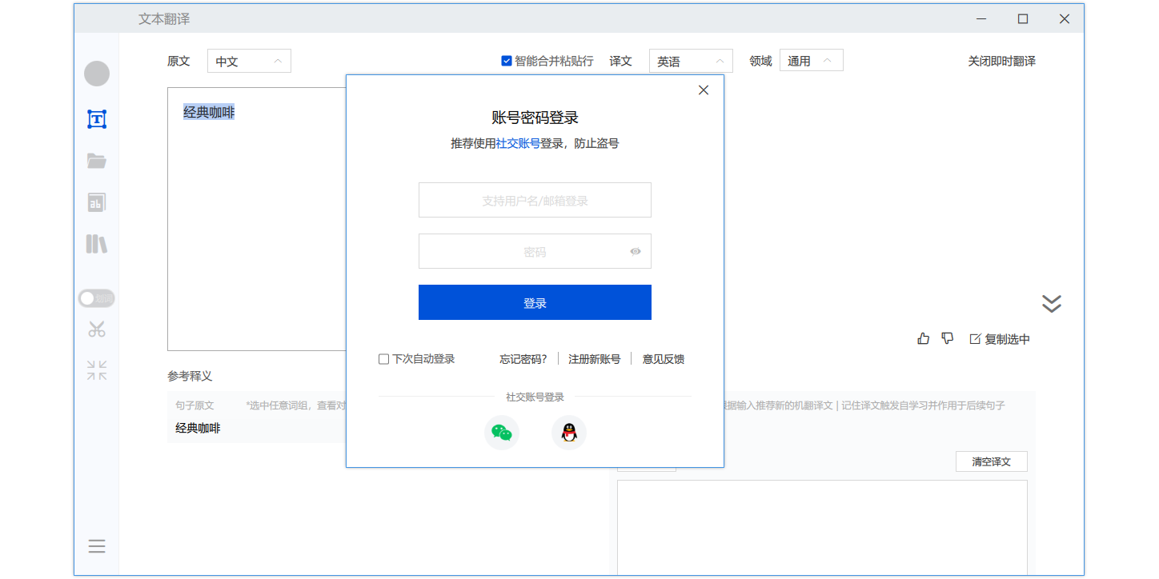Viewport: 1159px width, 579px height.
Task: Click the user avatar circle in sidebar
Action: 97,74
